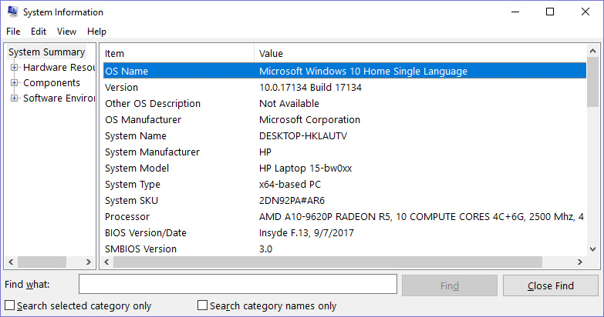Viewport: 604px width, 317px height.
Task: Click the Close Find button
Action: click(x=551, y=285)
